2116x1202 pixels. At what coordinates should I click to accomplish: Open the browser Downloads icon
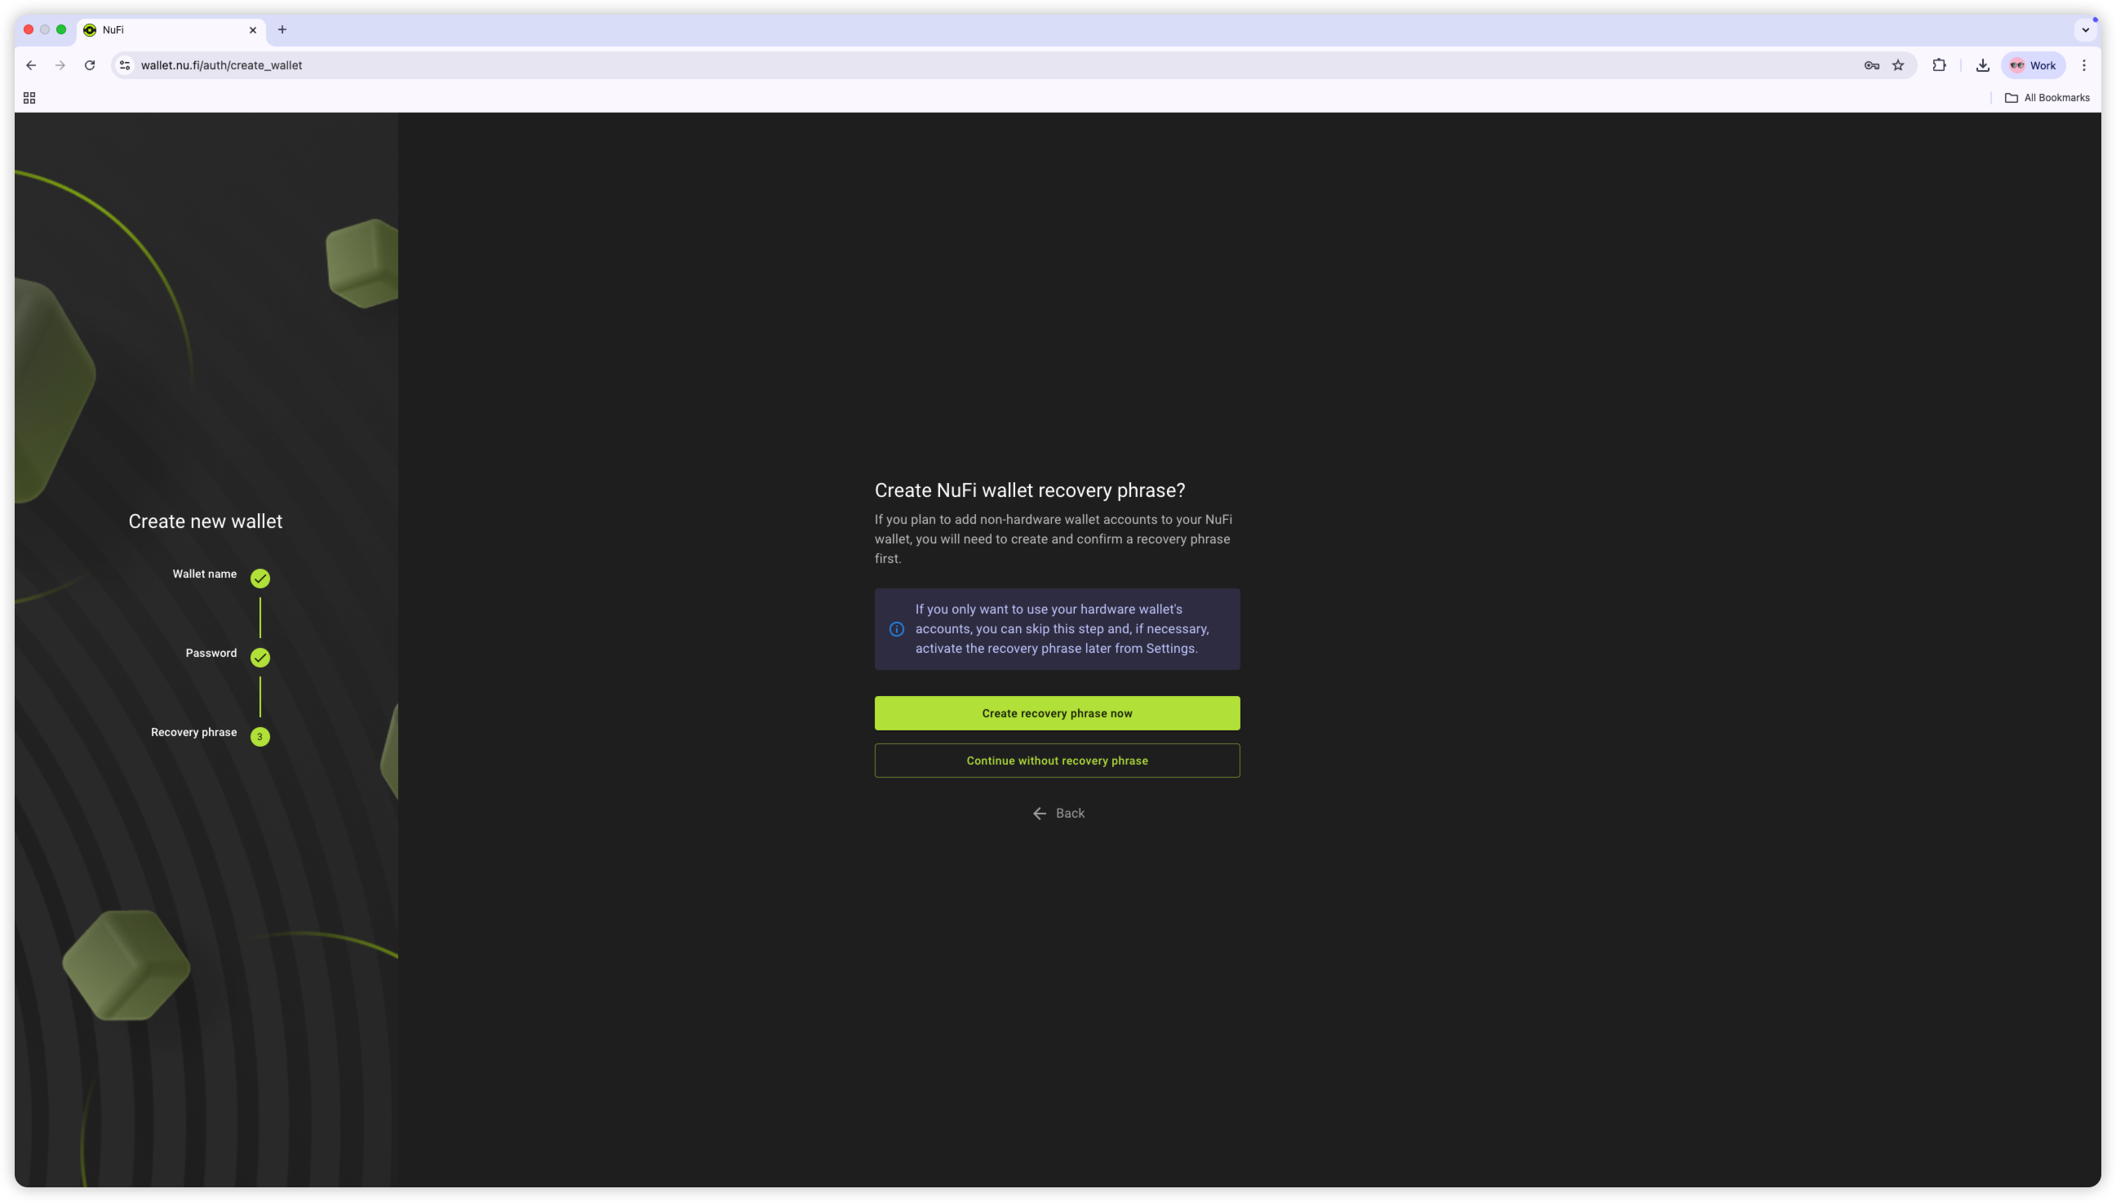coord(1982,65)
